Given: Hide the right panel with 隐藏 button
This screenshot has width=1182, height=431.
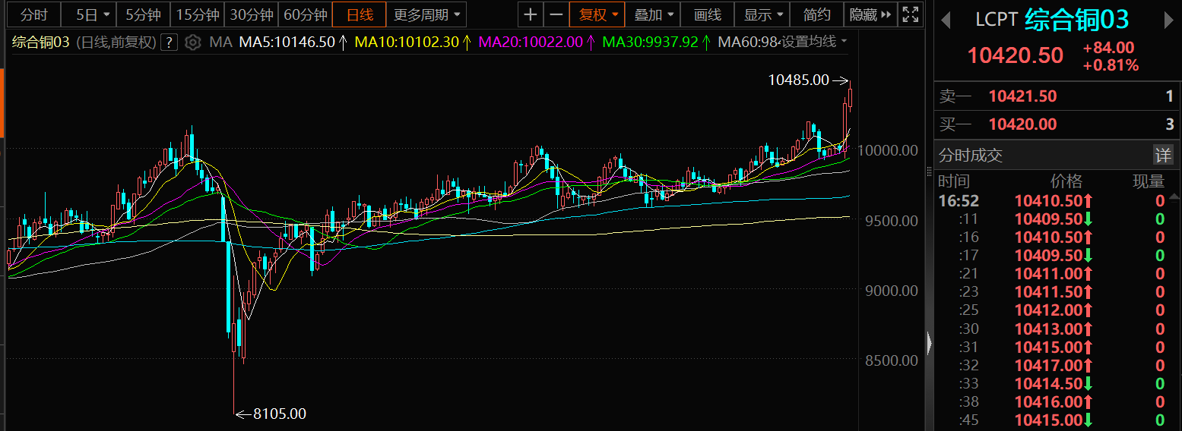Looking at the screenshot, I should point(863,14).
